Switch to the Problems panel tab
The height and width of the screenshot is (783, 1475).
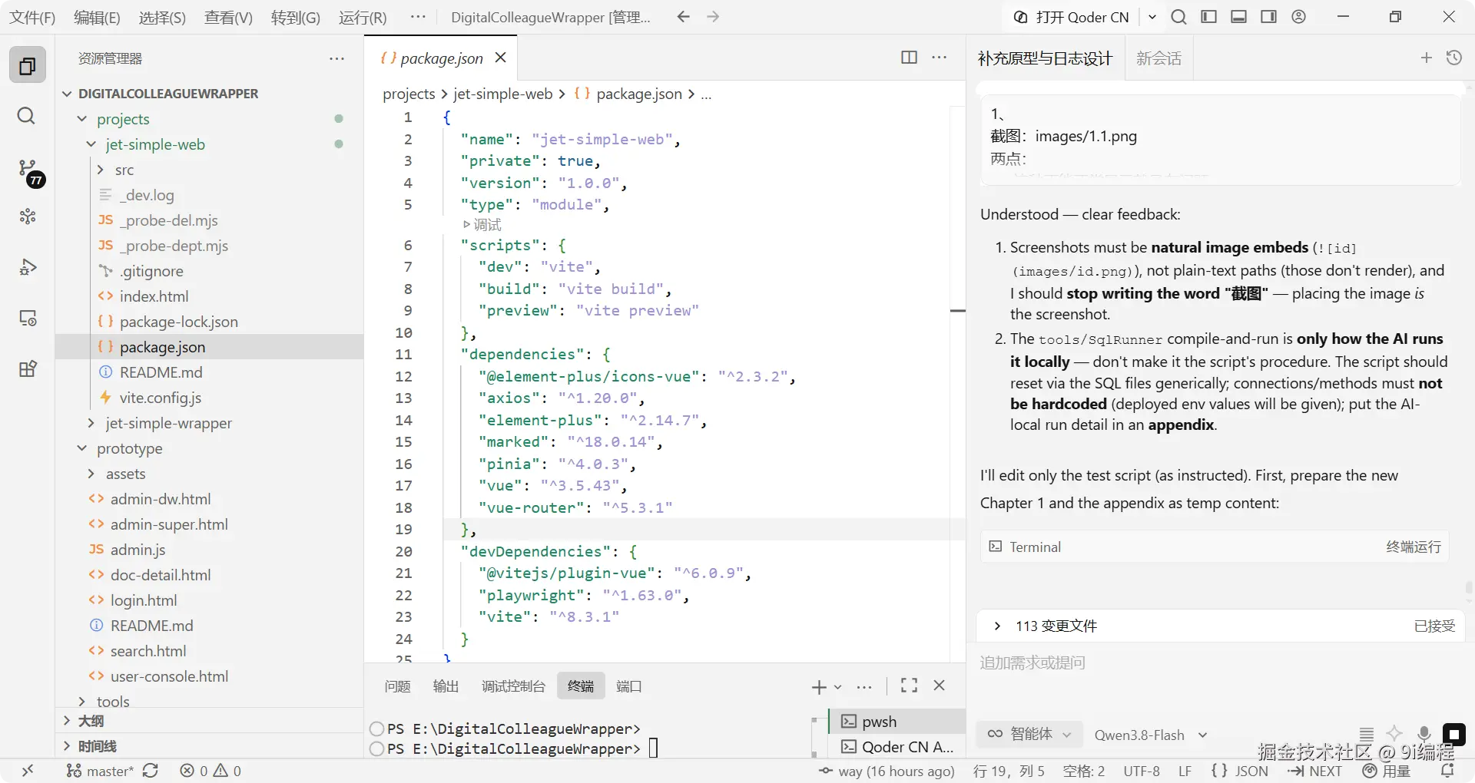click(397, 686)
